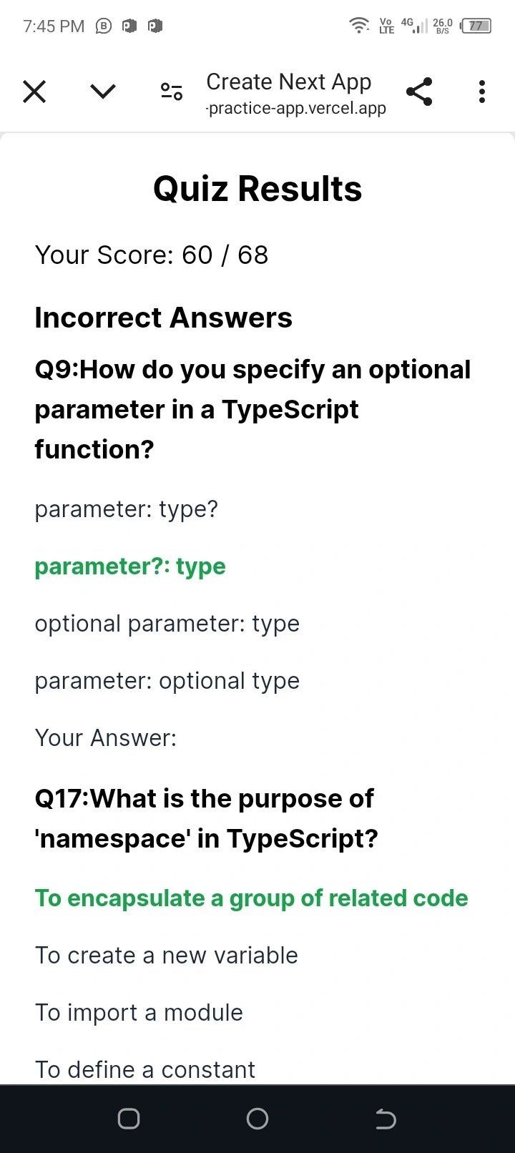Select the 'parameter: type?' option
The image size is (515, 1153).
coord(127,509)
